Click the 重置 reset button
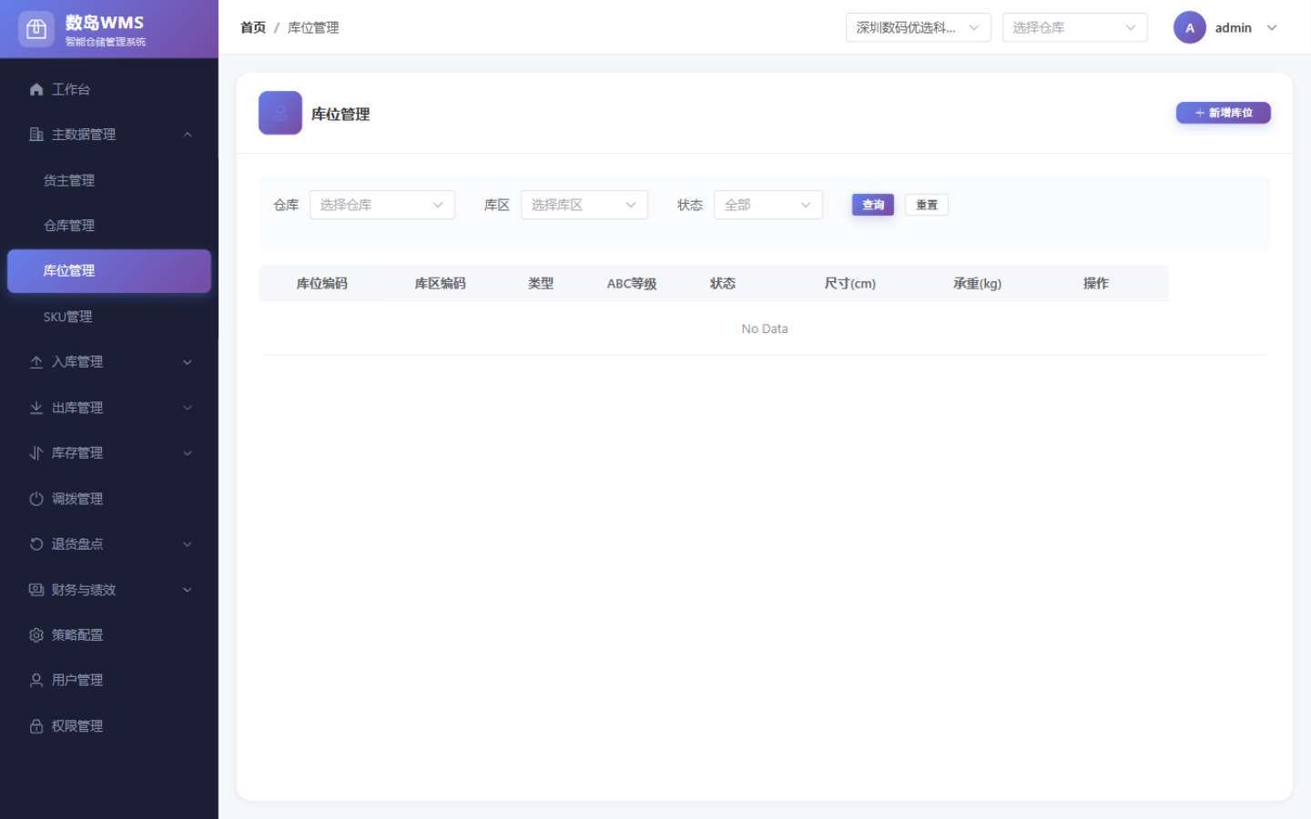The image size is (1311, 819). pyautogui.click(x=926, y=205)
